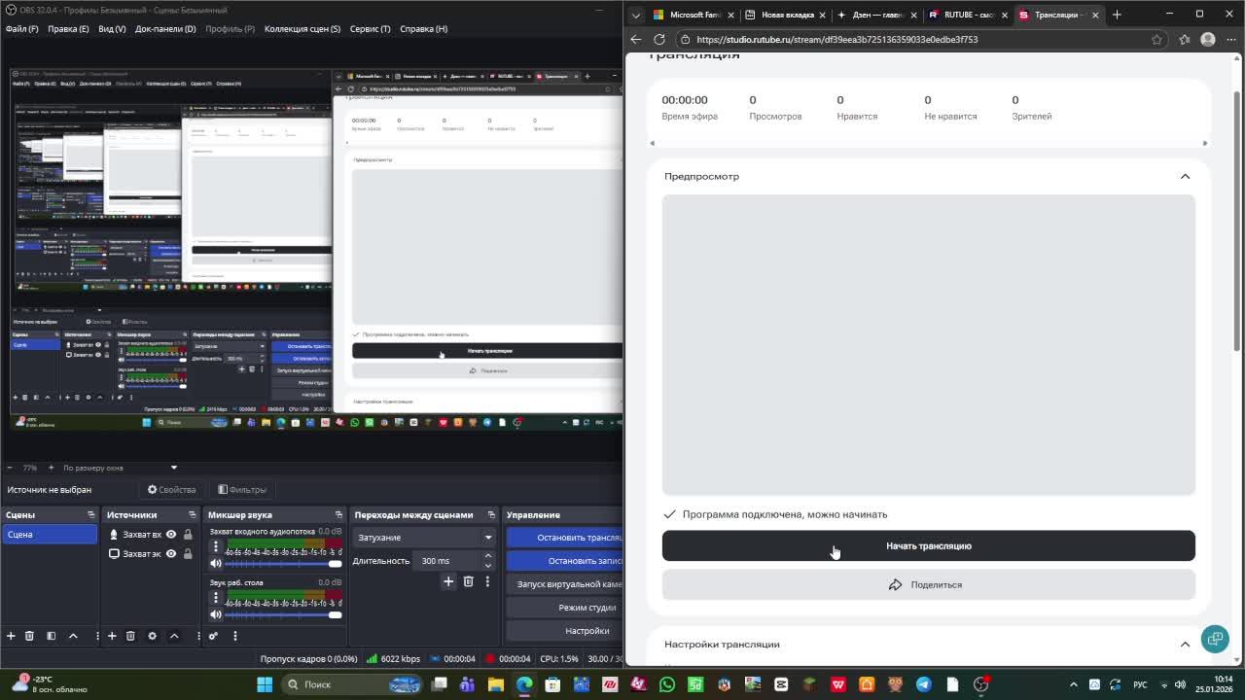Open options dots for Захват входного аудиопотока

coord(216,545)
